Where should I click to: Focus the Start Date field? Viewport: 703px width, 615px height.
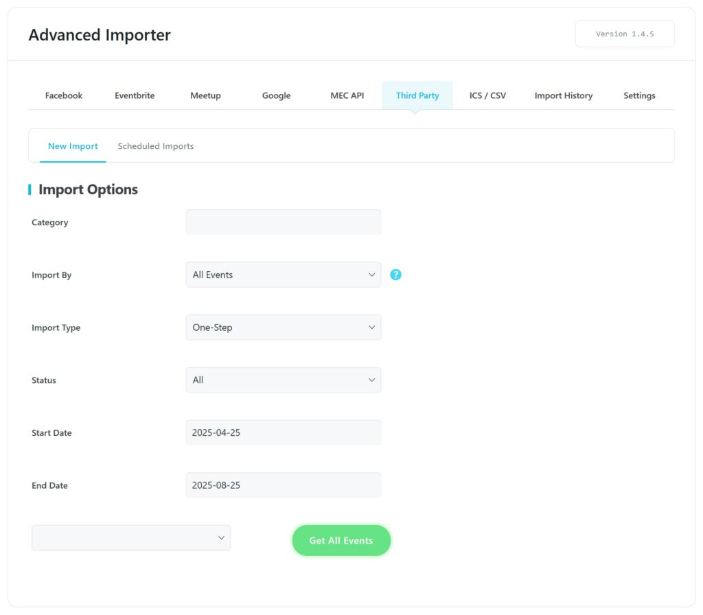pos(283,433)
